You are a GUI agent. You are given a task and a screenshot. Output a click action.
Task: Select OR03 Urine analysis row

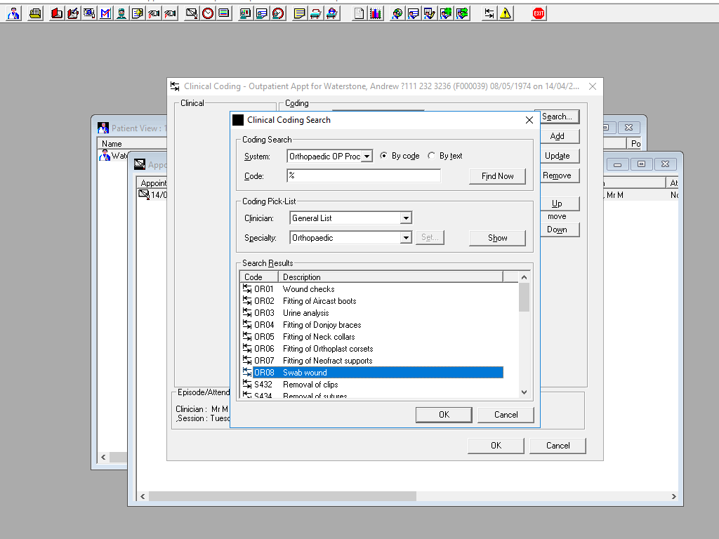point(372,313)
